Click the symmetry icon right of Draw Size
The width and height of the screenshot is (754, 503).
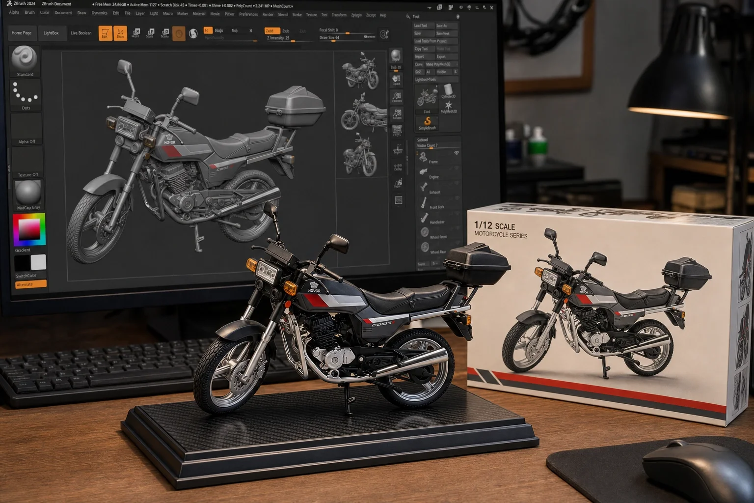(384, 34)
